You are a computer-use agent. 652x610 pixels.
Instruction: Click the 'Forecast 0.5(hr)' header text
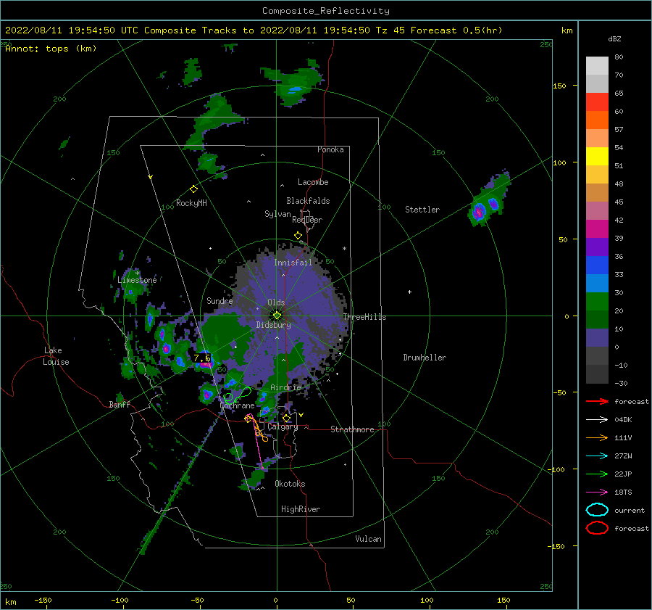pos(456,30)
